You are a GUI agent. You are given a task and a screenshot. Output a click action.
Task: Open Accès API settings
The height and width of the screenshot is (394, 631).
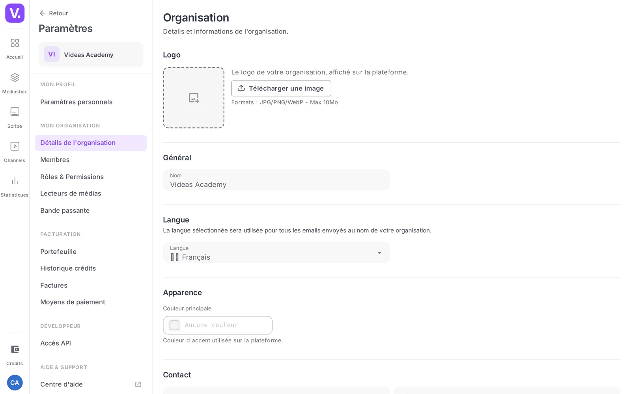[x=91, y=343]
